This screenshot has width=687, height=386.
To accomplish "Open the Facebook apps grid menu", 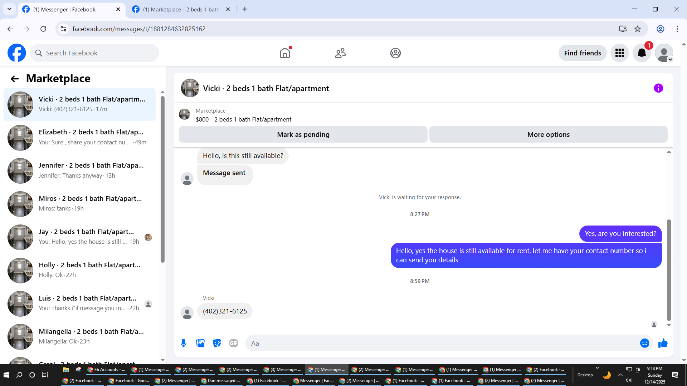I will [620, 53].
